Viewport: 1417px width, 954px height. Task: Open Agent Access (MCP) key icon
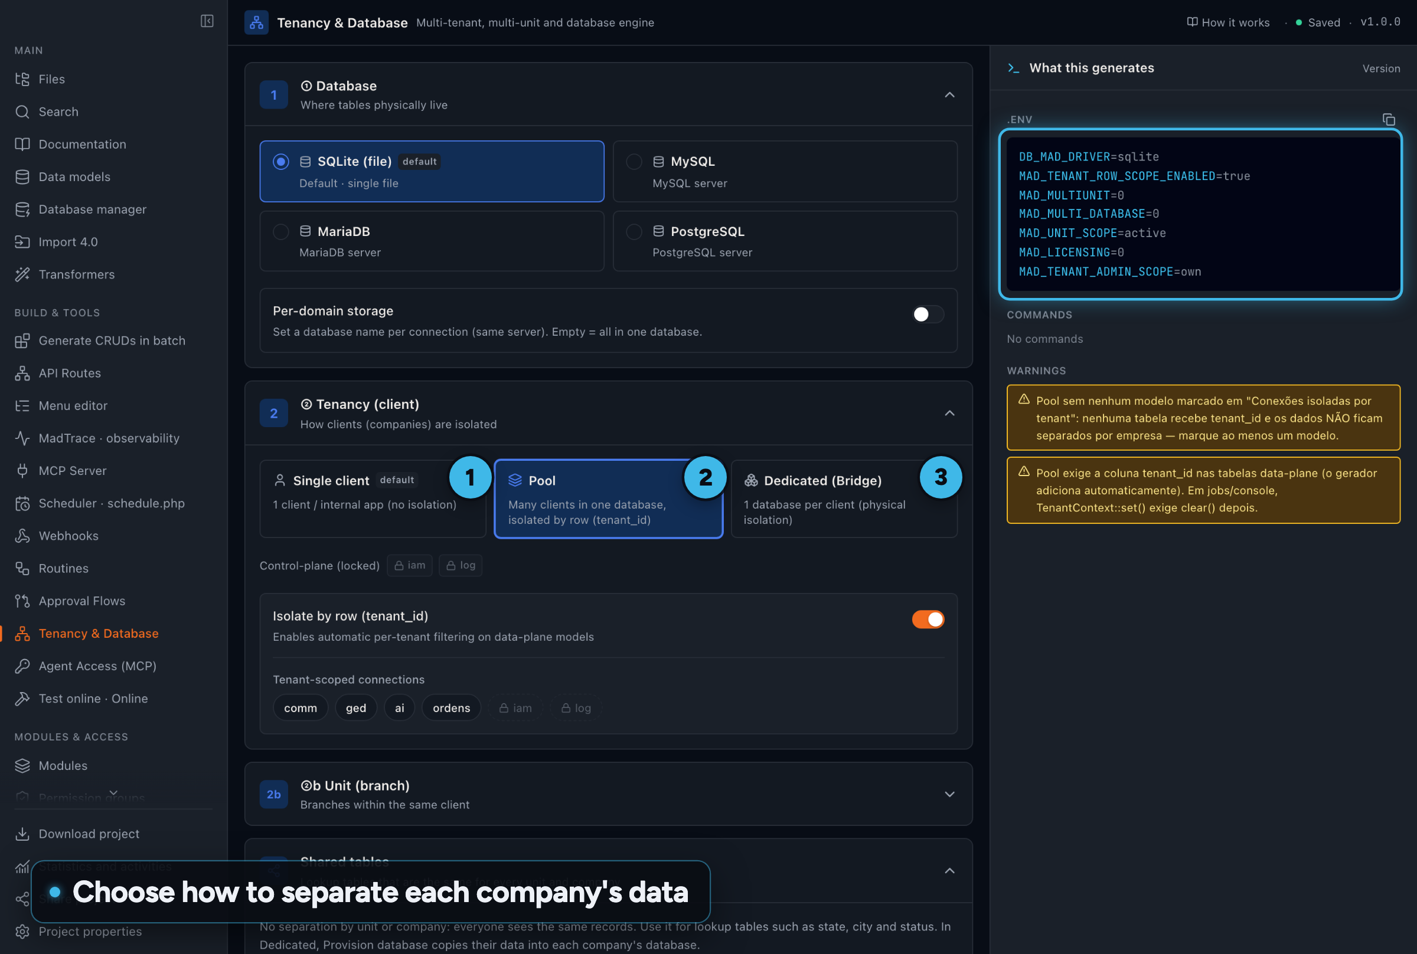pyautogui.click(x=22, y=666)
